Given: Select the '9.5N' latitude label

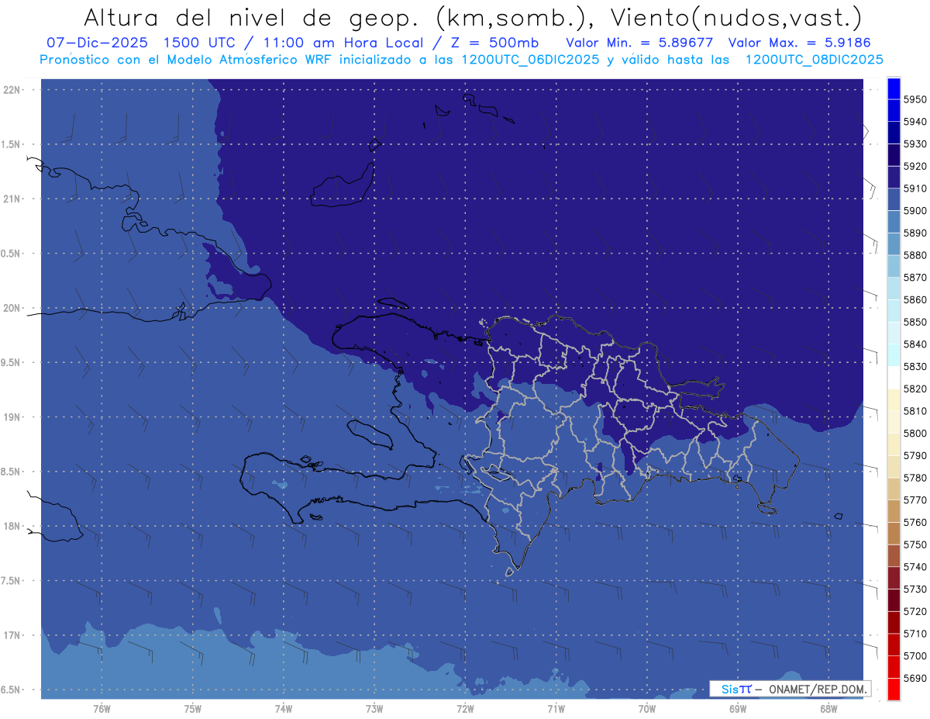Looking at the screenshot, I should point(10,363).
